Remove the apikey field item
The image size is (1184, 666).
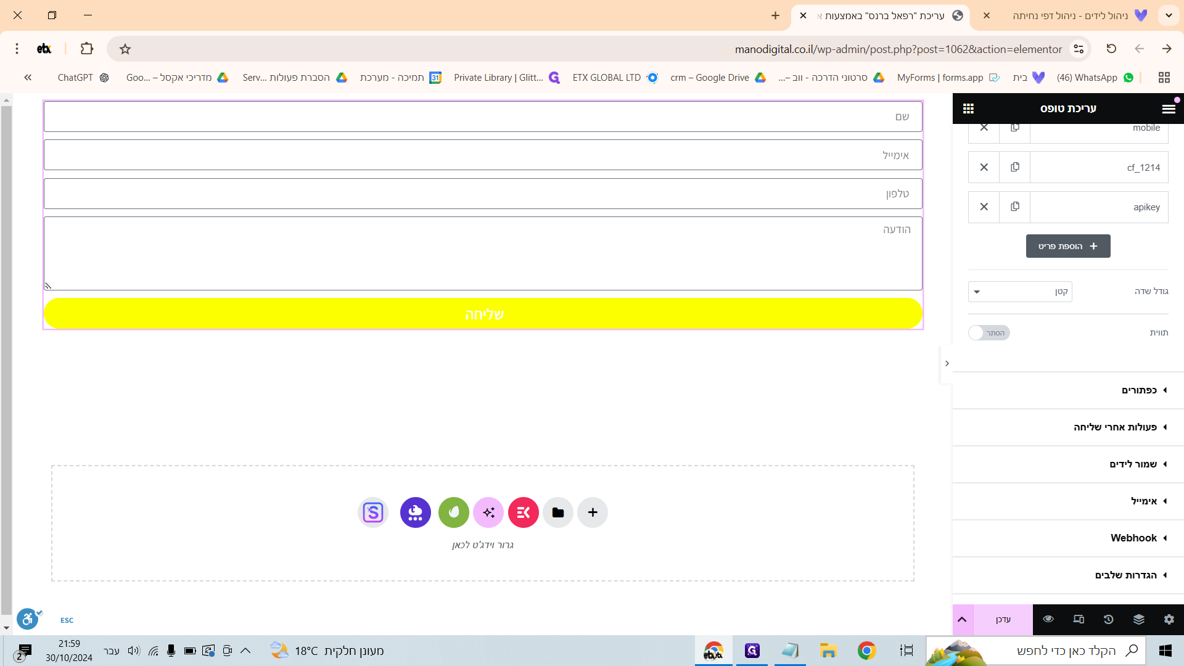[984, 207]
